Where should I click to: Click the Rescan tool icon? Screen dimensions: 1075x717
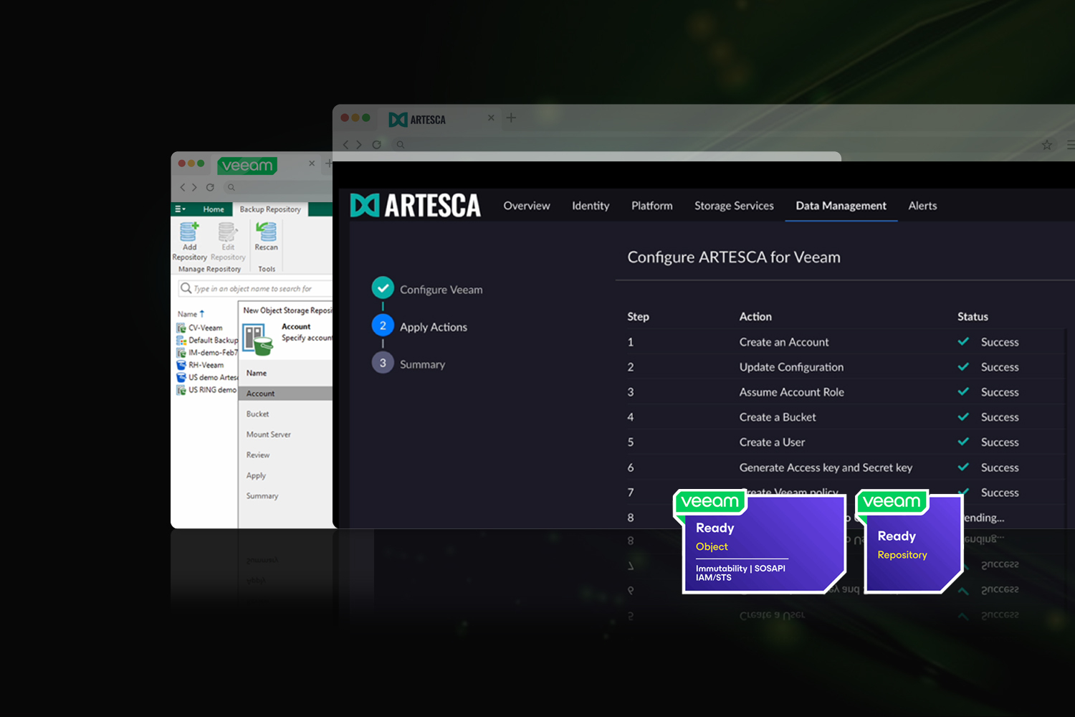[266, 232]
